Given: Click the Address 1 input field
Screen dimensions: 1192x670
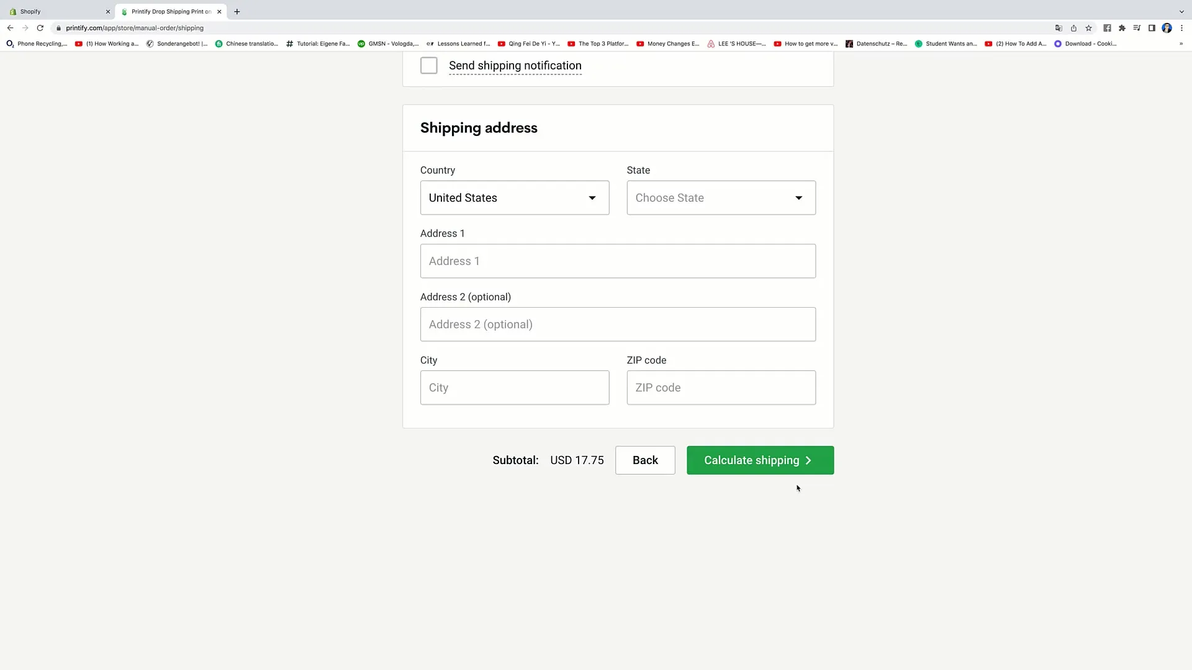Looking at the screenshot, I should (617, 261).
